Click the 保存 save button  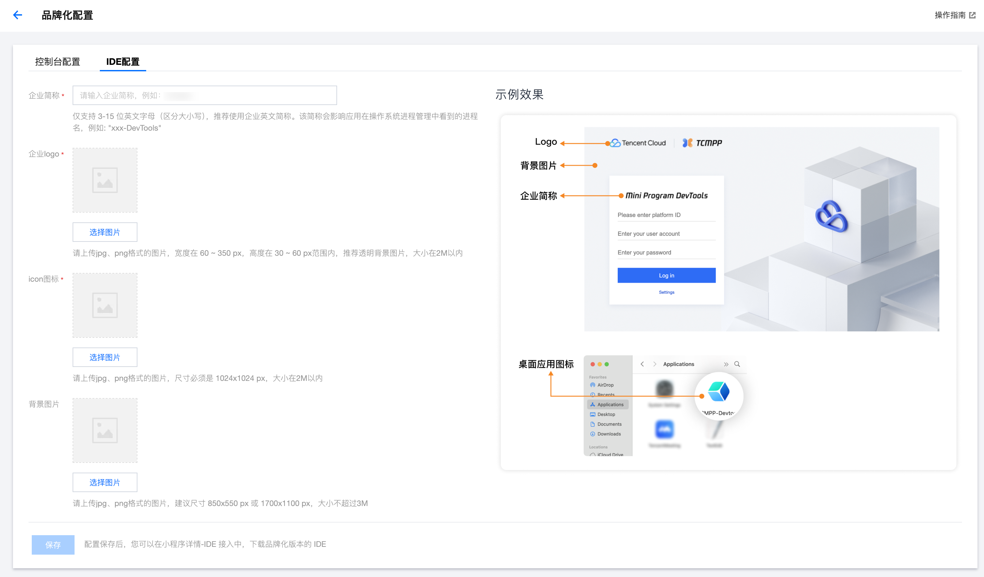(x=53, y=545)
